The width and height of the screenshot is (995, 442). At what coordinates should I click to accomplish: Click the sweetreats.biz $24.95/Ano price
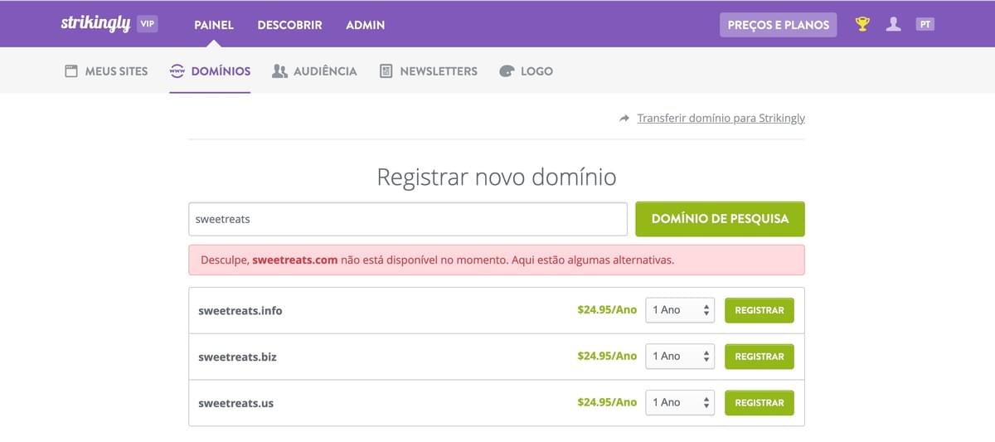coord(607,357)
